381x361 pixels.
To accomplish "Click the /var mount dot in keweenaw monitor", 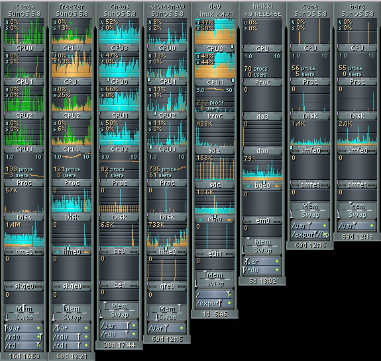I will 182,328.
